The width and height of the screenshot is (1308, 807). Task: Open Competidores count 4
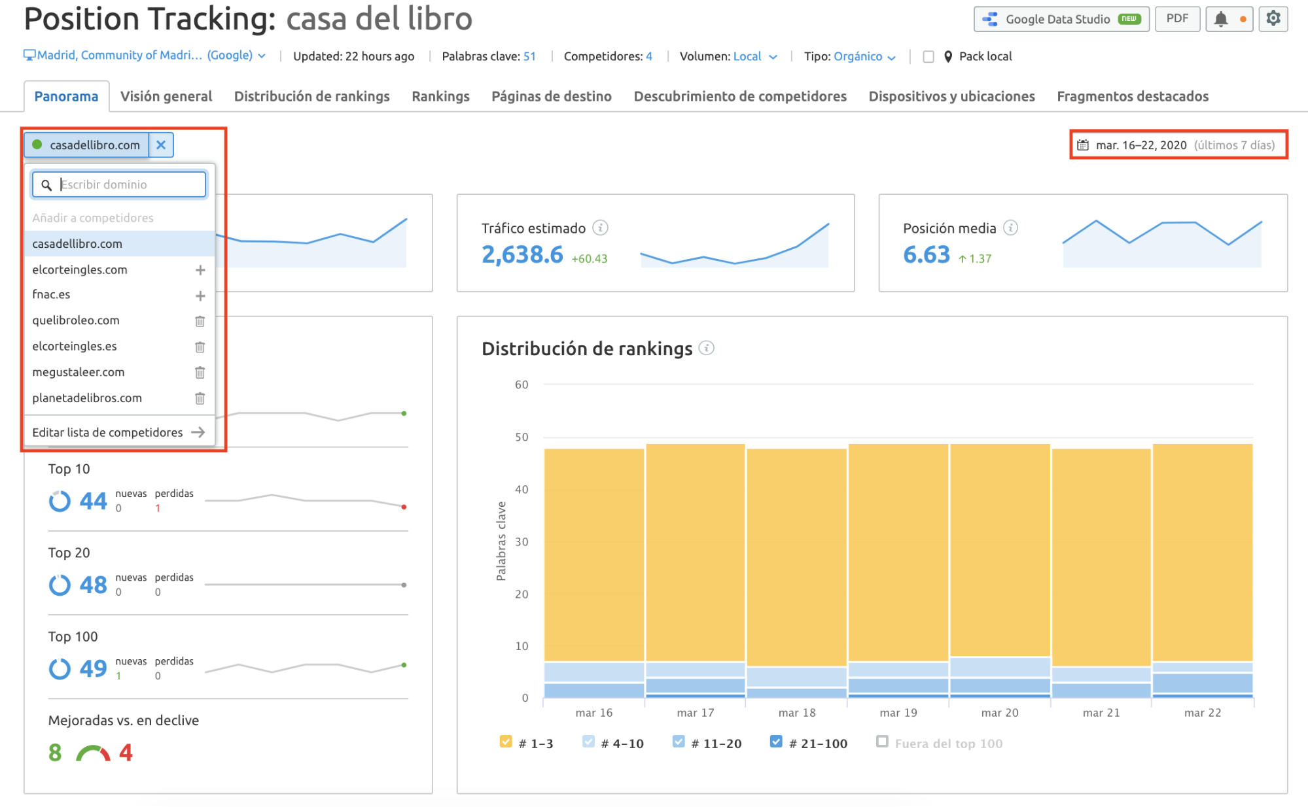tap(649, 56)
